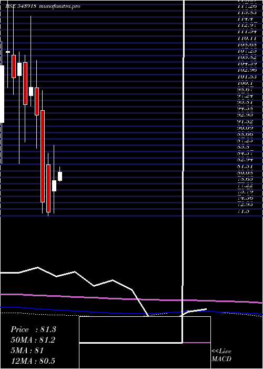Screen dimensions: 263x369
Task: Click the MACD box in the bottom panel
Action: 145,343
